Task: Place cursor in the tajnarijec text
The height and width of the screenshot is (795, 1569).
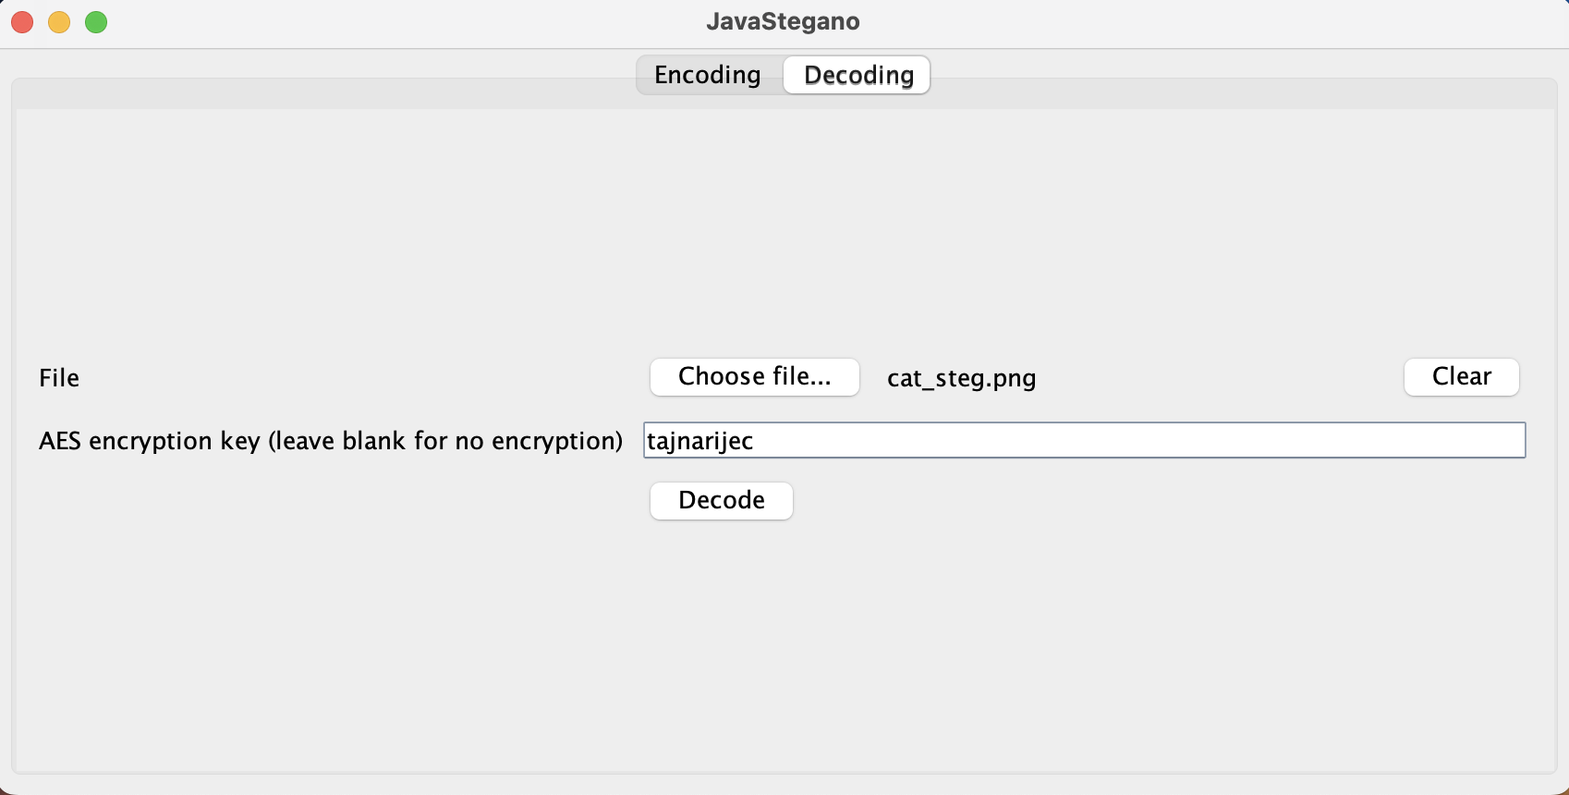Action: coord(700,441)
